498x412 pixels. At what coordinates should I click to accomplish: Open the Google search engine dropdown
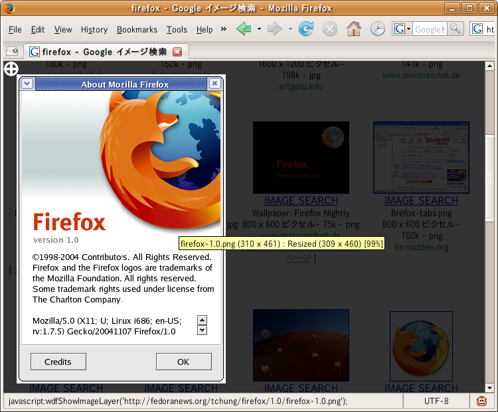402,29
